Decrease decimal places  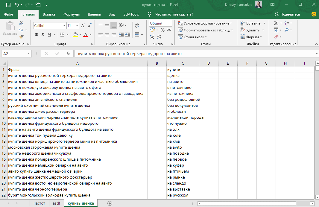coord(159,37)
